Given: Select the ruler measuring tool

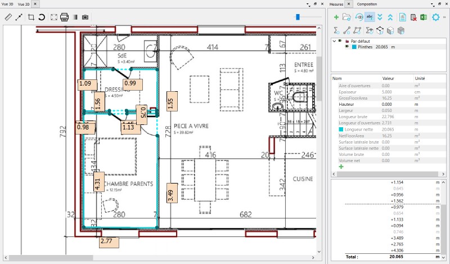Looking at the screenshot, I should [8, 17].
